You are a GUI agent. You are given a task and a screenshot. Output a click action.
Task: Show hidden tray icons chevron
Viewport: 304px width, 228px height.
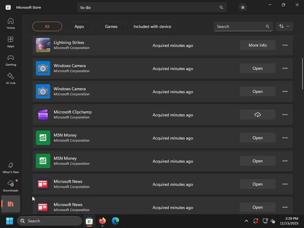[x=246, y=221]
